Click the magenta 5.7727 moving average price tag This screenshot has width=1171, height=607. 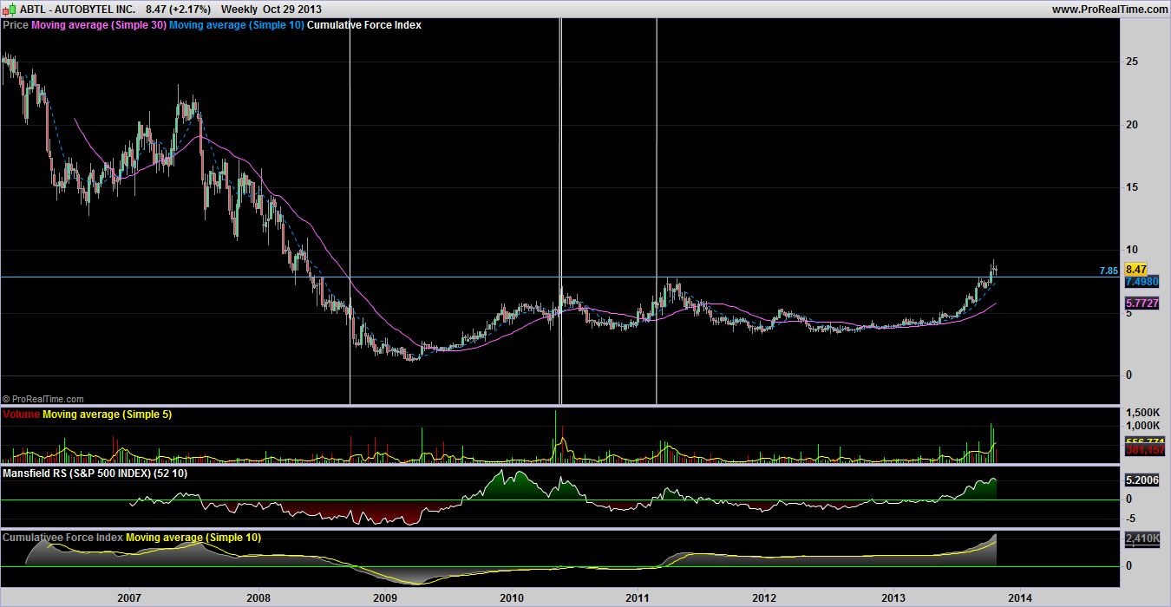tap(1141, 303)
